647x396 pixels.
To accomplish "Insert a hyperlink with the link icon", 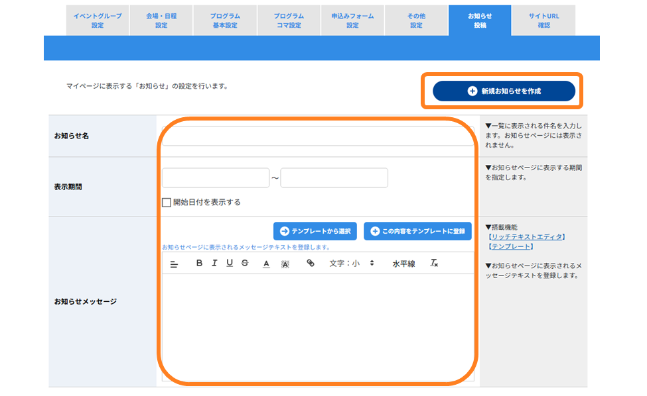I will coord(311,263).
